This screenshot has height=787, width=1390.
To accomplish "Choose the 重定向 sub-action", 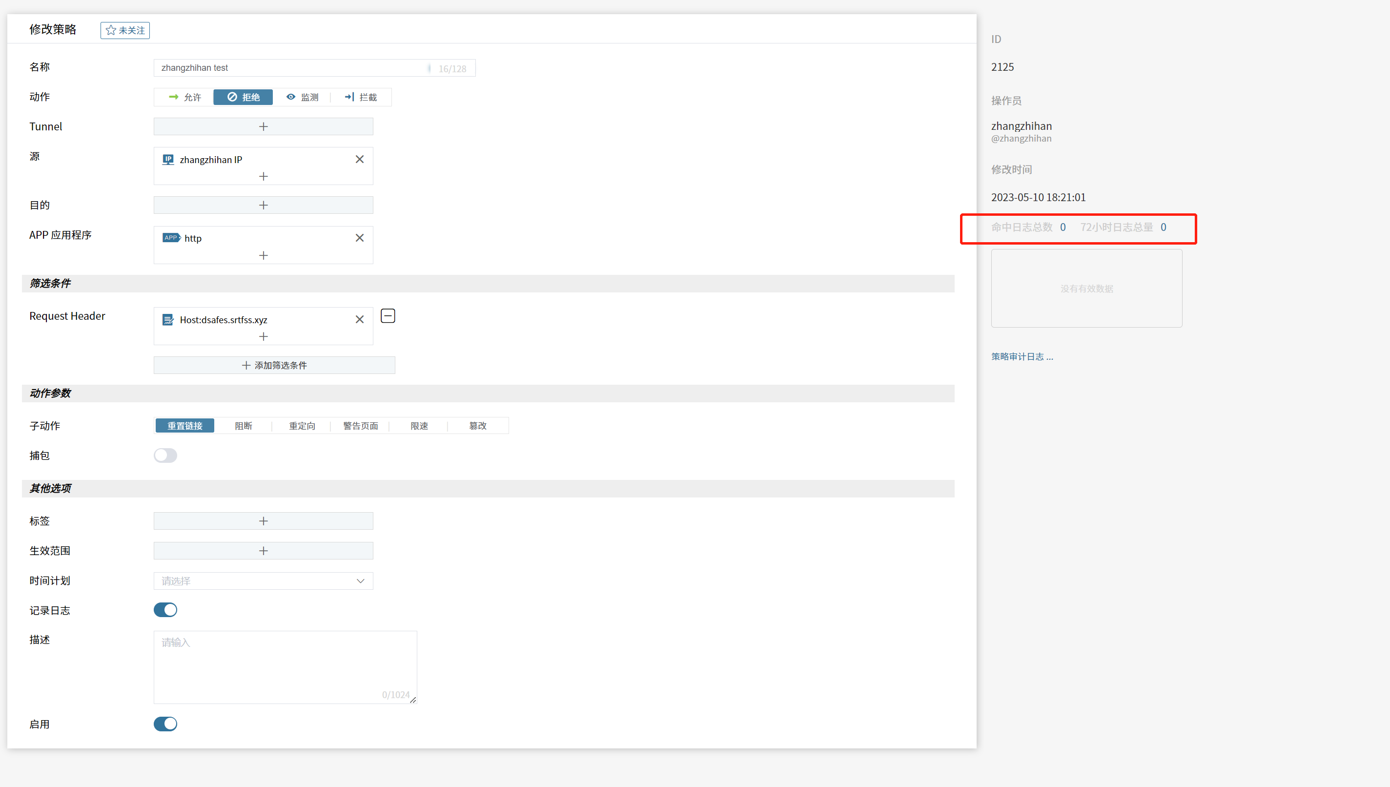I will point(302,426).
